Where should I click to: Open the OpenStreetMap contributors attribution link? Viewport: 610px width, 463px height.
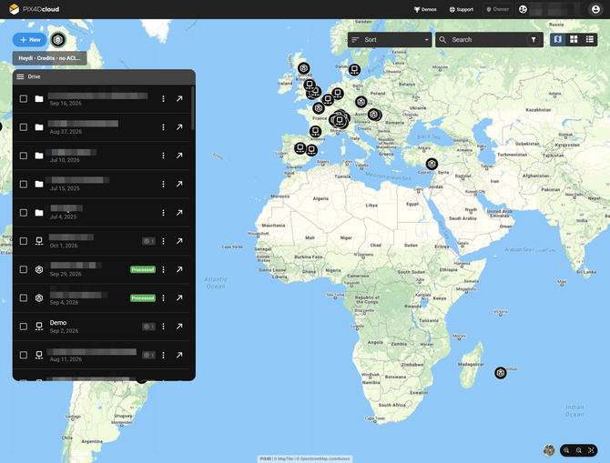coord(325,459)
